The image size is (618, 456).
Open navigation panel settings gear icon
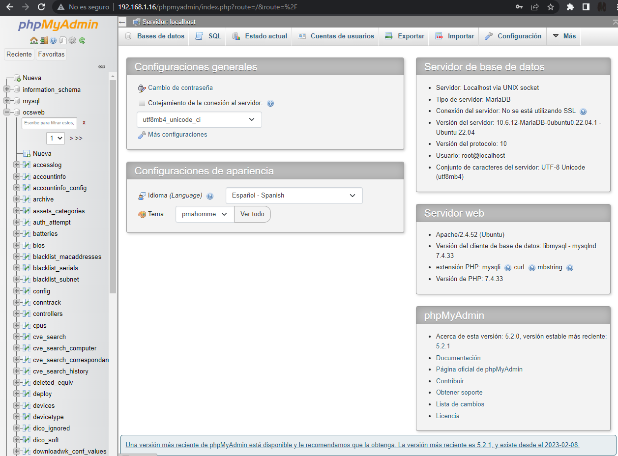pos(72,41)
